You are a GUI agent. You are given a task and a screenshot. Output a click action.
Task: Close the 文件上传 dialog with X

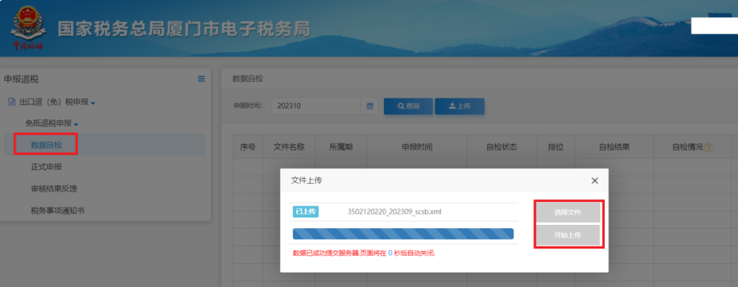(x=594, y=180)
